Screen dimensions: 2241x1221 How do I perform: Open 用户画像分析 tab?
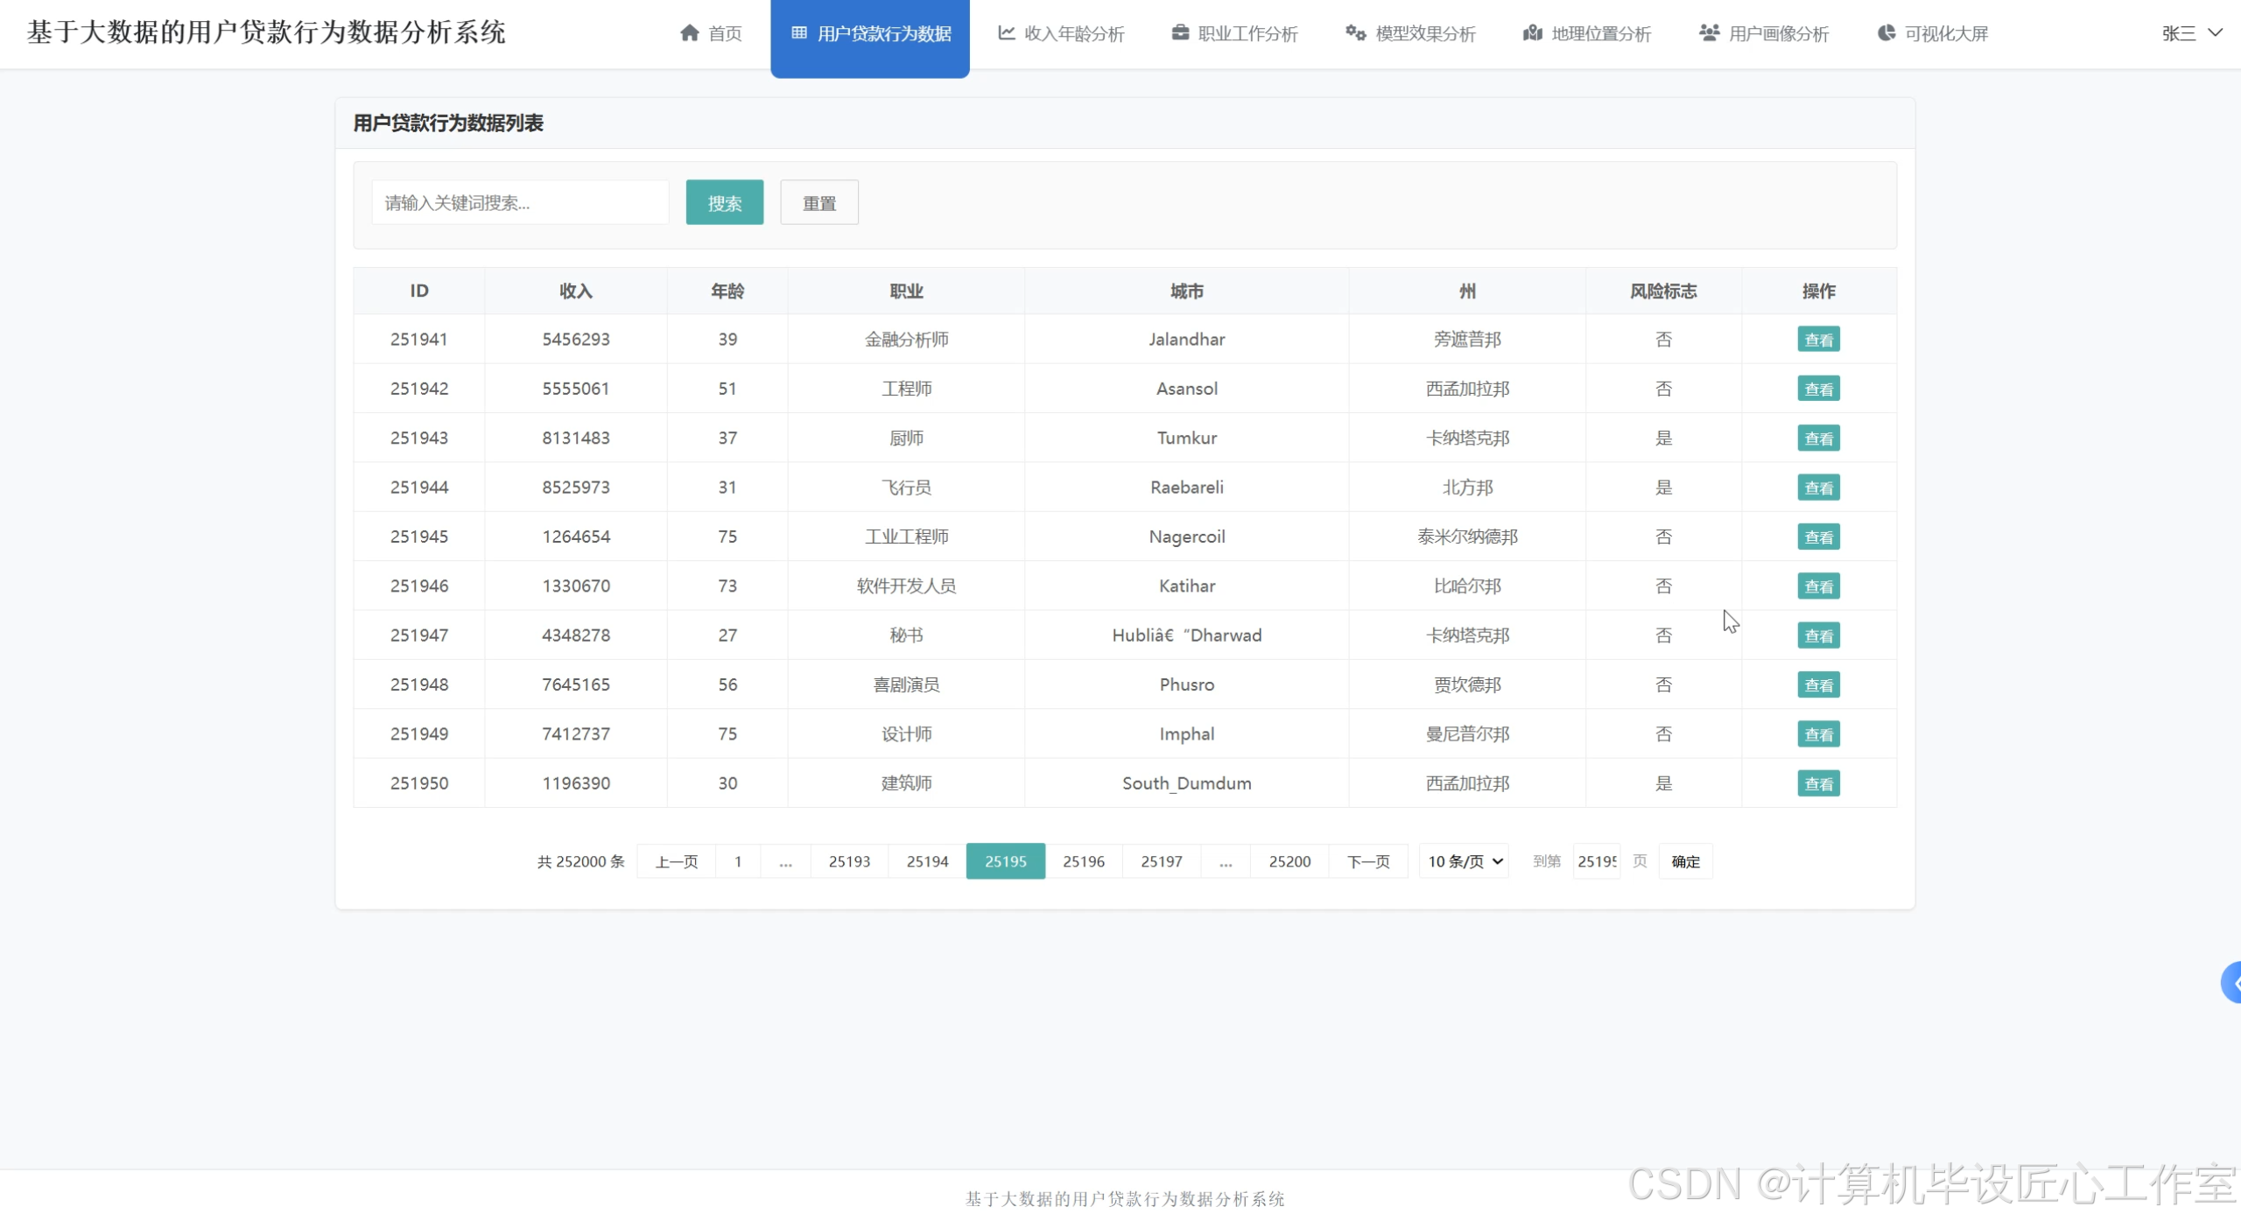pyautogui.click(x=1764, y=34)
